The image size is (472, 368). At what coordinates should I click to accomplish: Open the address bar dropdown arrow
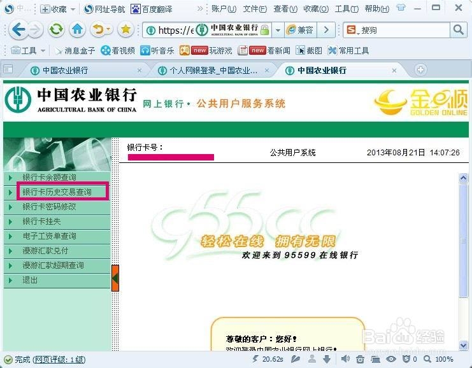278,30
